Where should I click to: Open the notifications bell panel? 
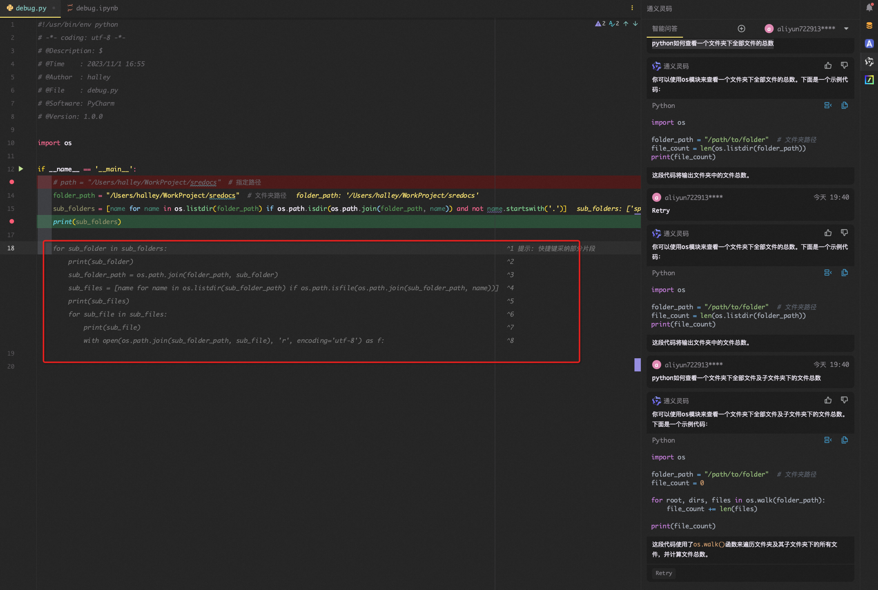point(869,8)
